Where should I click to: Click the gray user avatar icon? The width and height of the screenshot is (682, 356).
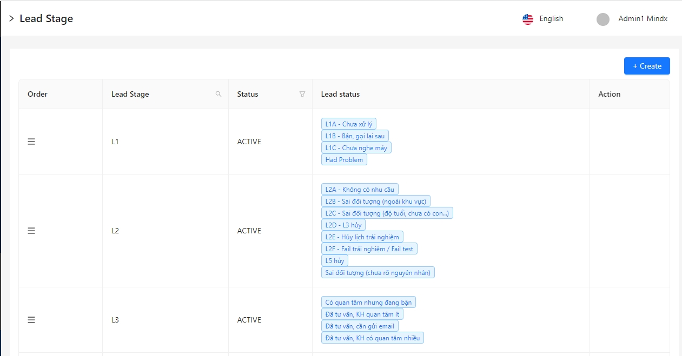[x=603, y=19]
